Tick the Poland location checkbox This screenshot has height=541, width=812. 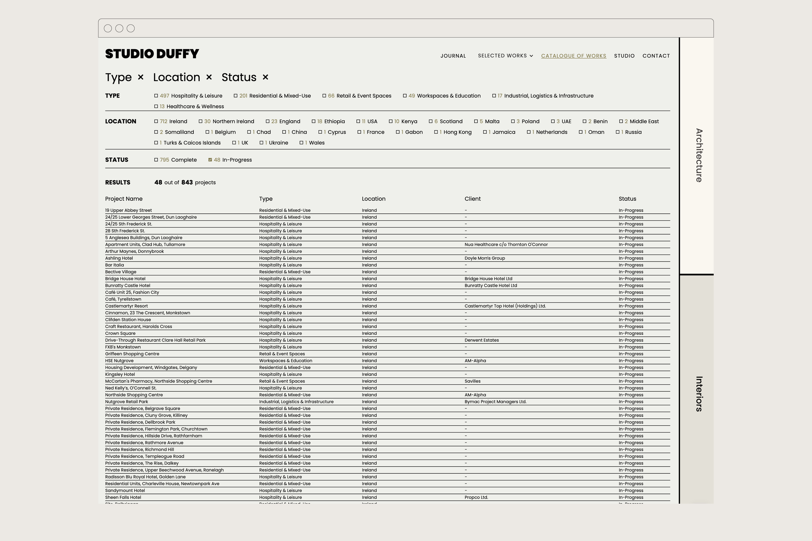click(513, 121)
